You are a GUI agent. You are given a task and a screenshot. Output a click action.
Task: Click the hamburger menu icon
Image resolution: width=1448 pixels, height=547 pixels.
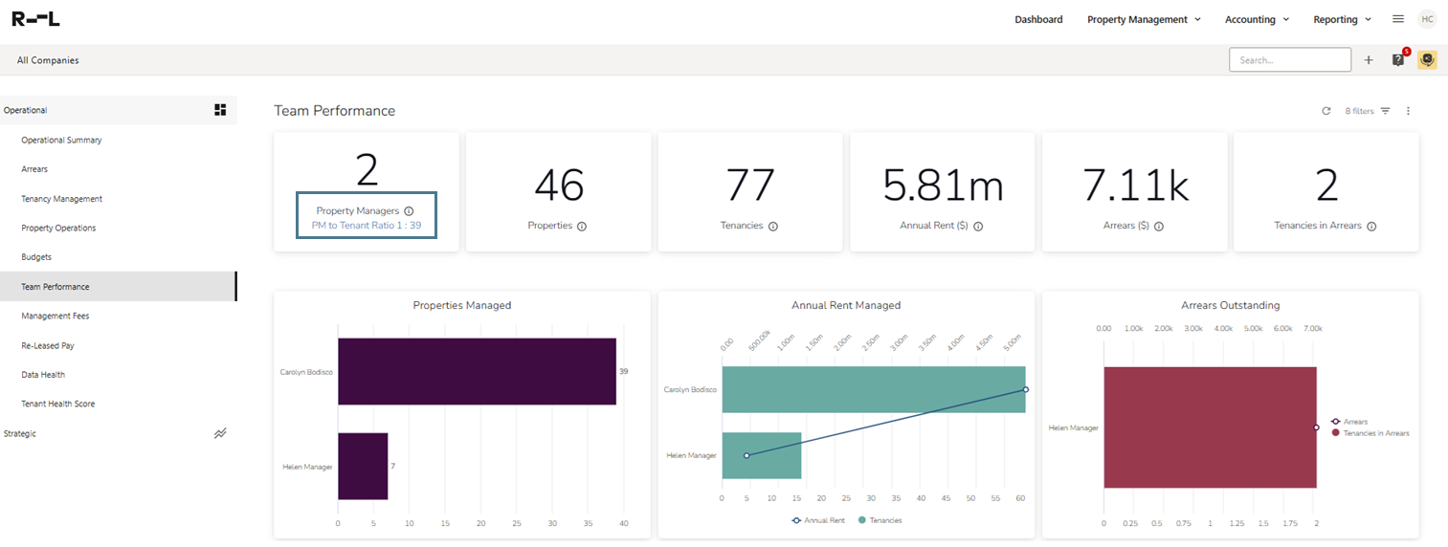click(x=1397, y=19)
